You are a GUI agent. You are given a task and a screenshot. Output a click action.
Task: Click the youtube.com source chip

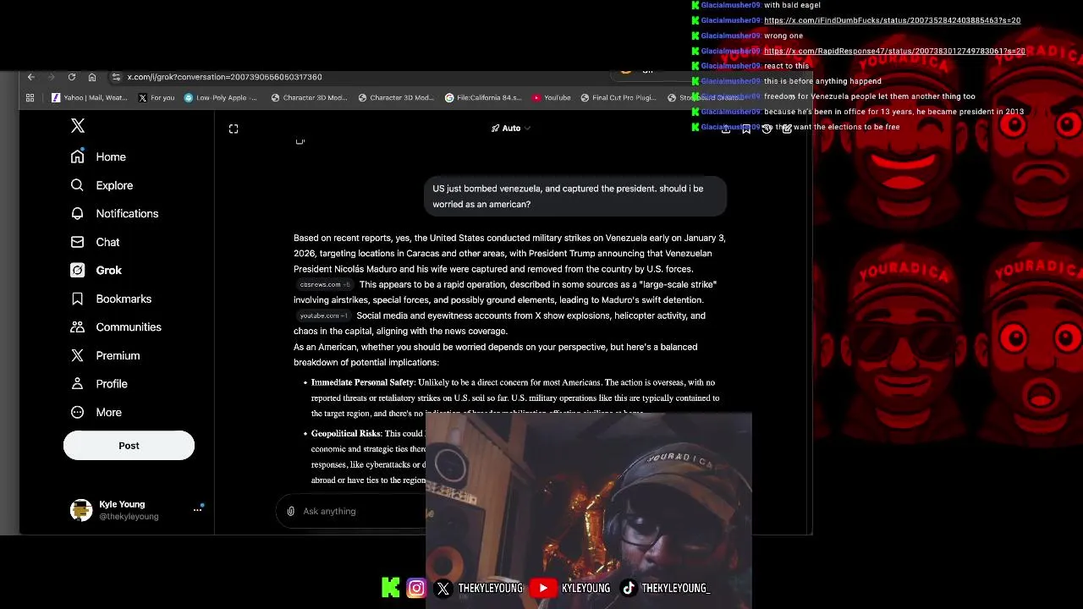pyautogui.click(x=323, y=316)
